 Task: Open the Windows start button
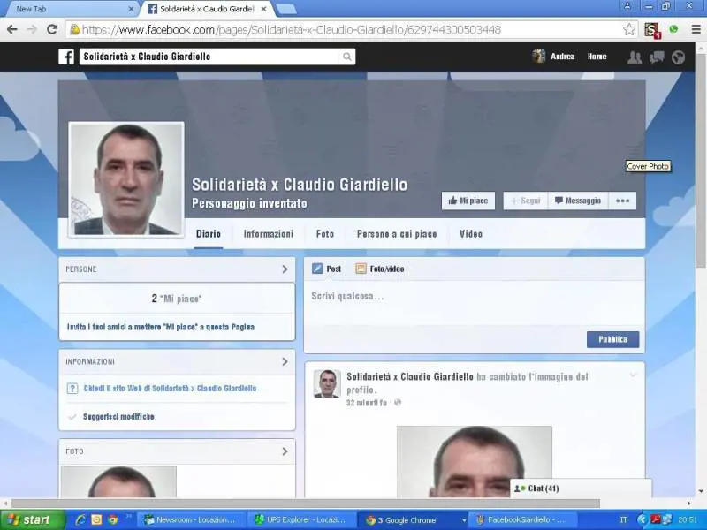coord(33,519)
